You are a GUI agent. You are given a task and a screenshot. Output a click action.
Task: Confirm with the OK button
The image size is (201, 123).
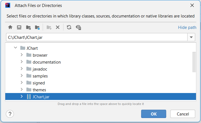pos(154,114)
